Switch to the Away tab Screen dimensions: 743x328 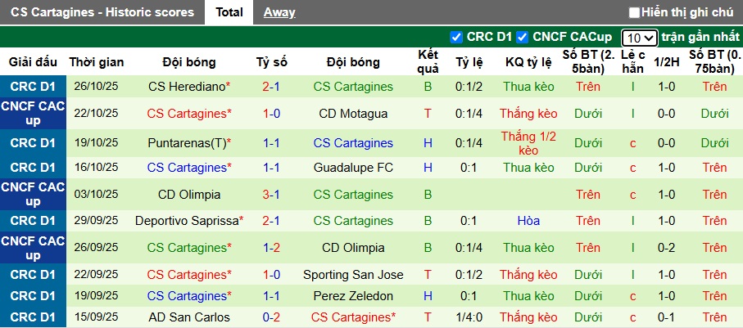279,12
